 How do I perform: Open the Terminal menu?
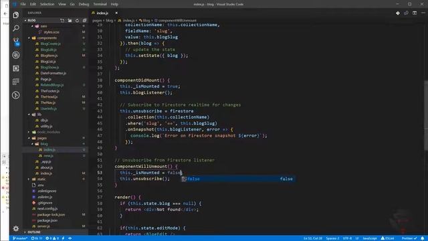click(100, 4)
